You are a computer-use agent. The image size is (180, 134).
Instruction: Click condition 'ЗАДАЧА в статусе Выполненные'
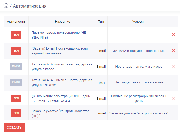point(139,51)
